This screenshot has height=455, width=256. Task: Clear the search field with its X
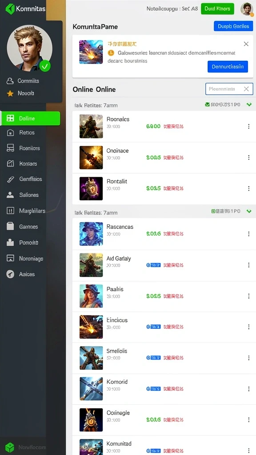[246, 89]
